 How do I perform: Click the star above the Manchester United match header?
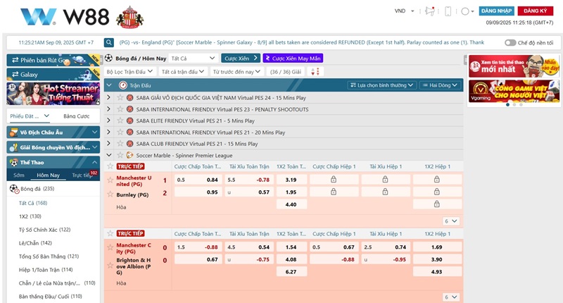110,166
